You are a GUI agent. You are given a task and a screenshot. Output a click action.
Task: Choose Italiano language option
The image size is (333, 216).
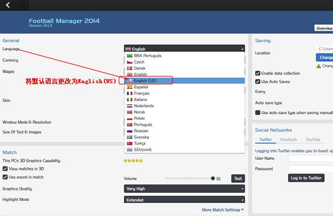point(184,100)
